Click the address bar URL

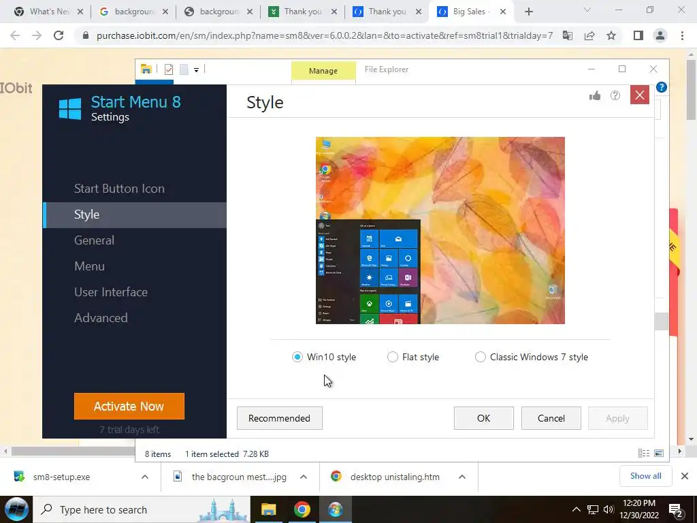[325, 35]
